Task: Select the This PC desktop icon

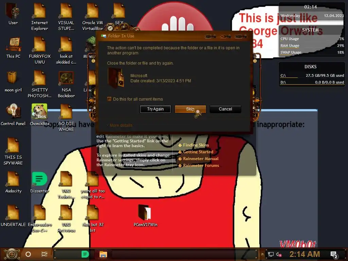Action: (x=13, y=48)
